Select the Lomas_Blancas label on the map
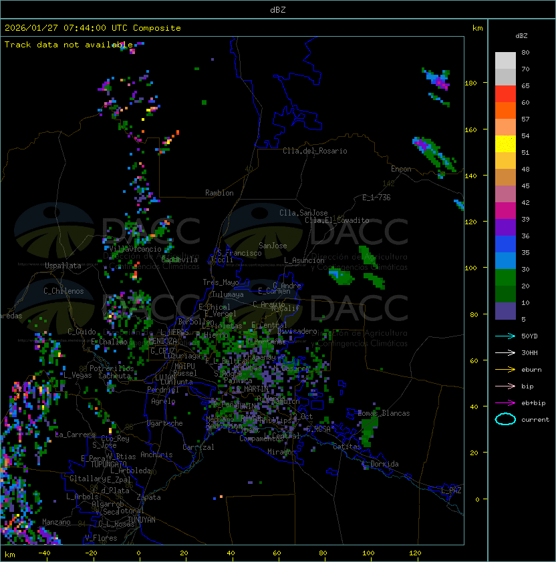 [384, 413]
